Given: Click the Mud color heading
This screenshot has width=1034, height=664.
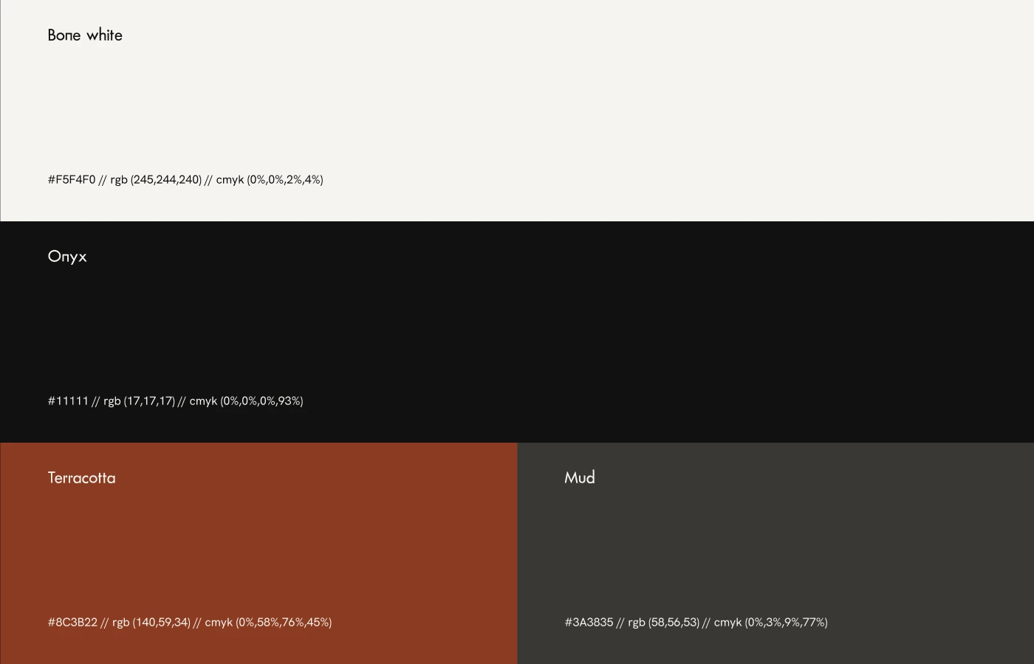Looking at the screenshot, I should [580, 478].
